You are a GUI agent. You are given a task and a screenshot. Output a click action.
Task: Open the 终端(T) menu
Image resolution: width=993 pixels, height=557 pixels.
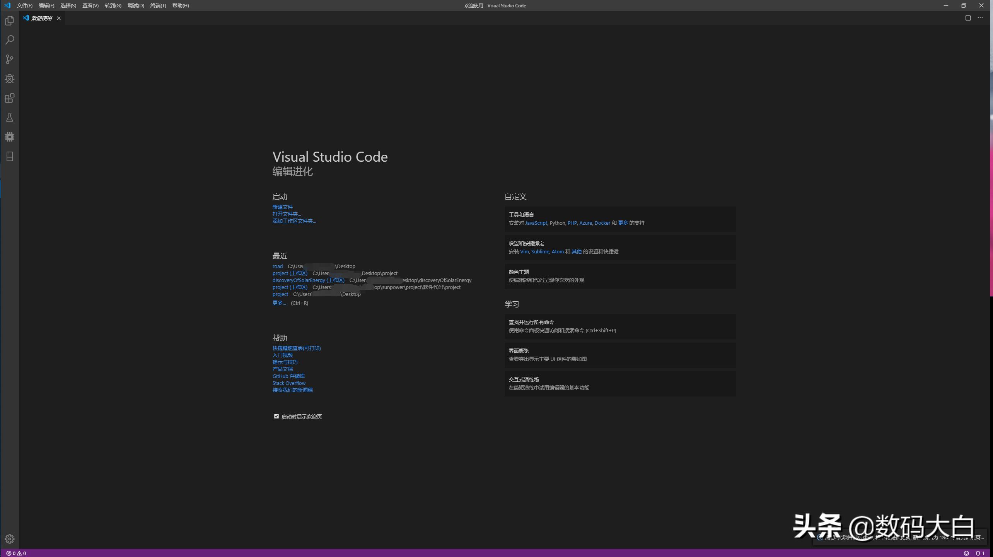coord(158,5)
